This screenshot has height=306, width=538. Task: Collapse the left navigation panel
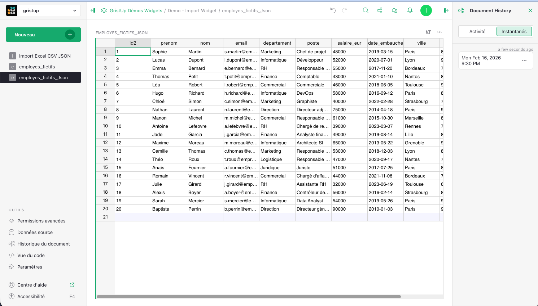pos(93,10)
